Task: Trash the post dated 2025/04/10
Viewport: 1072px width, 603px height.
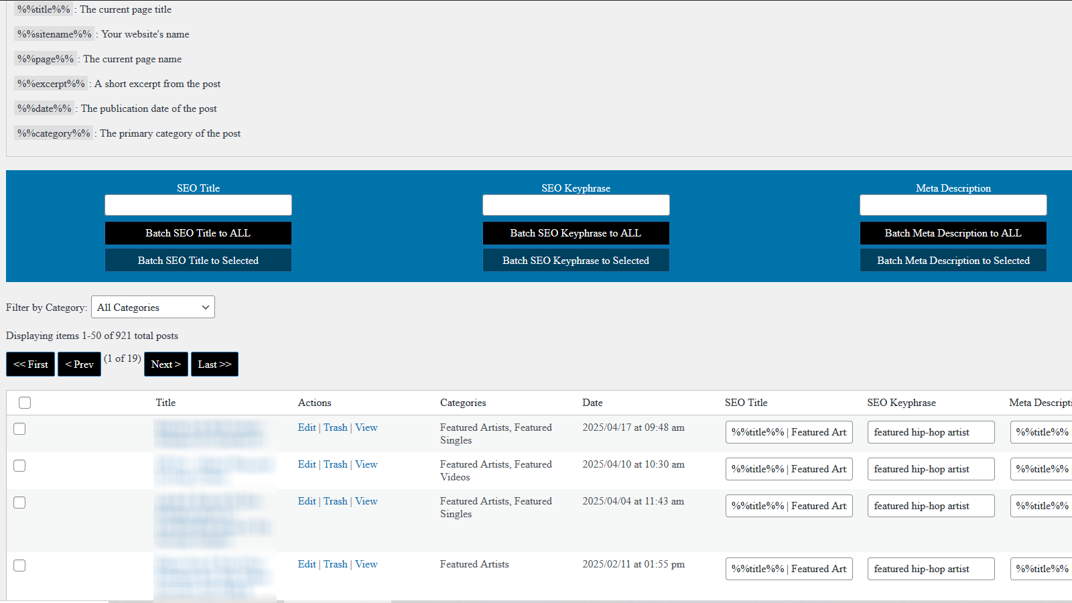Action: click(335, 464)
